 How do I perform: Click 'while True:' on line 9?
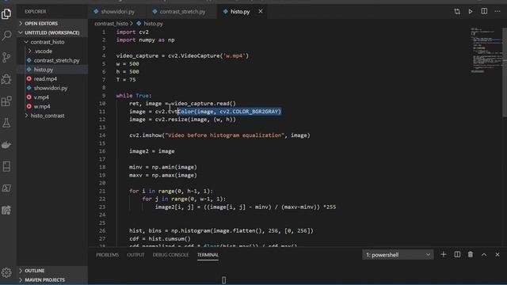134,96
